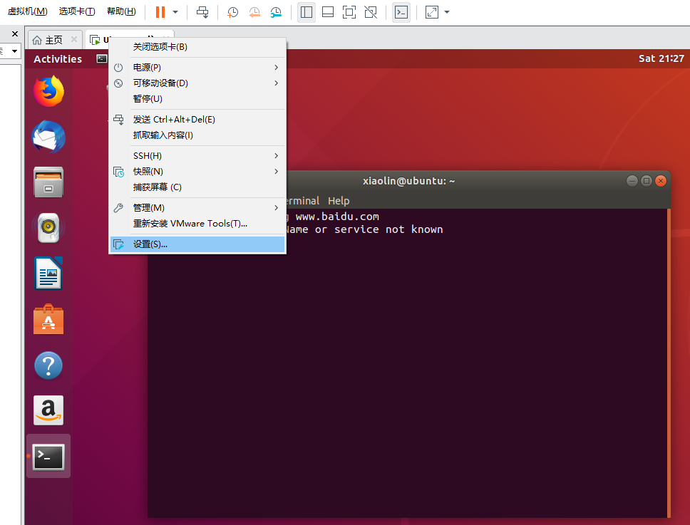690x525 pixels.
Task: Select 捕获屏幕 (C) menu entry
Action: click(197, 187)
